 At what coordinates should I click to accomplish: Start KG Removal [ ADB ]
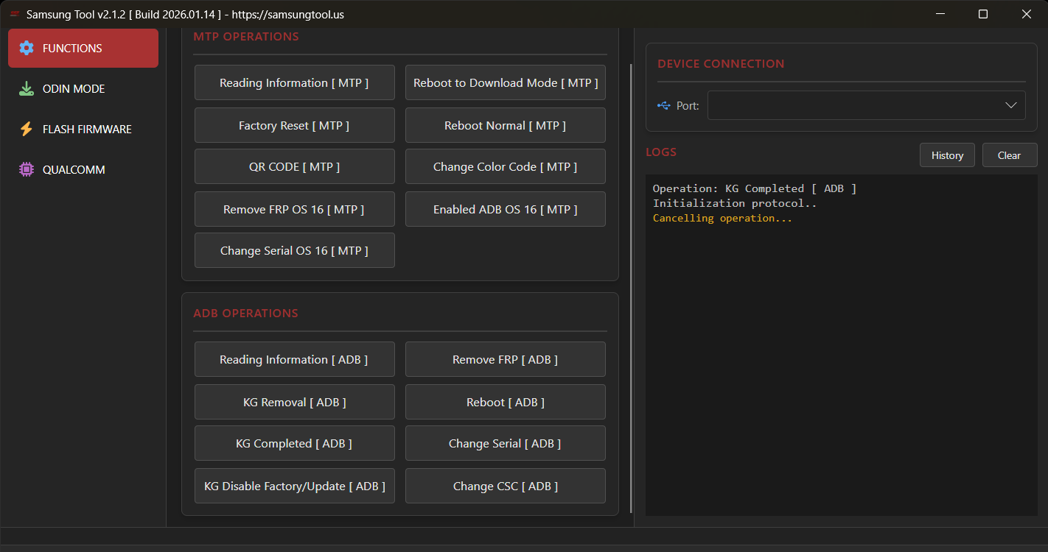tap(294, 403)
